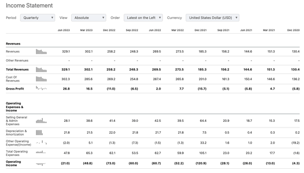This screenshot has height=173, width=304.
Task: Click Operating Income value (21.0)
Action: click(x=65, y=164)
